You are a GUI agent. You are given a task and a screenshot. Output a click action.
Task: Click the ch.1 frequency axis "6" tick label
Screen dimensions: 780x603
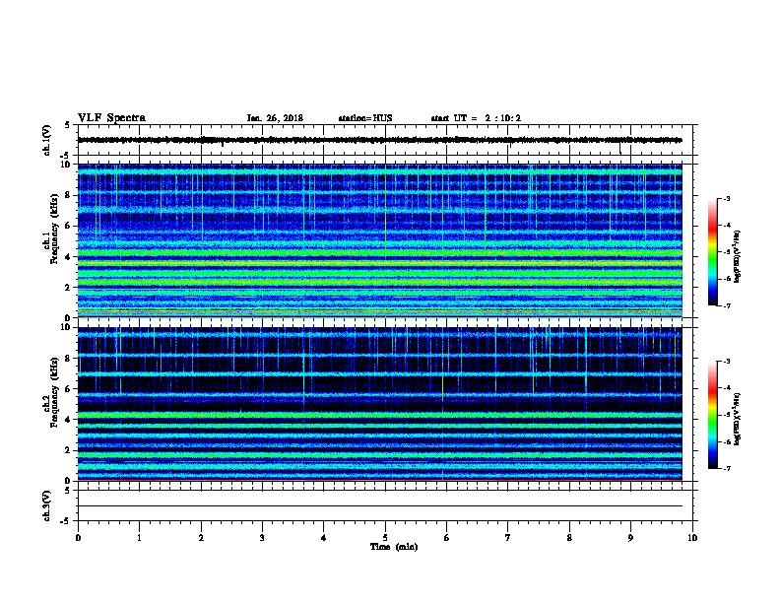pyautogui.click(x=68, y=226)
